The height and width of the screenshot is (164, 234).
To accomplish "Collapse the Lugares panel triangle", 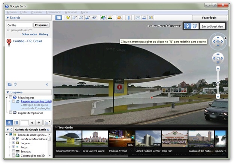I will click(x=8, y=92).
